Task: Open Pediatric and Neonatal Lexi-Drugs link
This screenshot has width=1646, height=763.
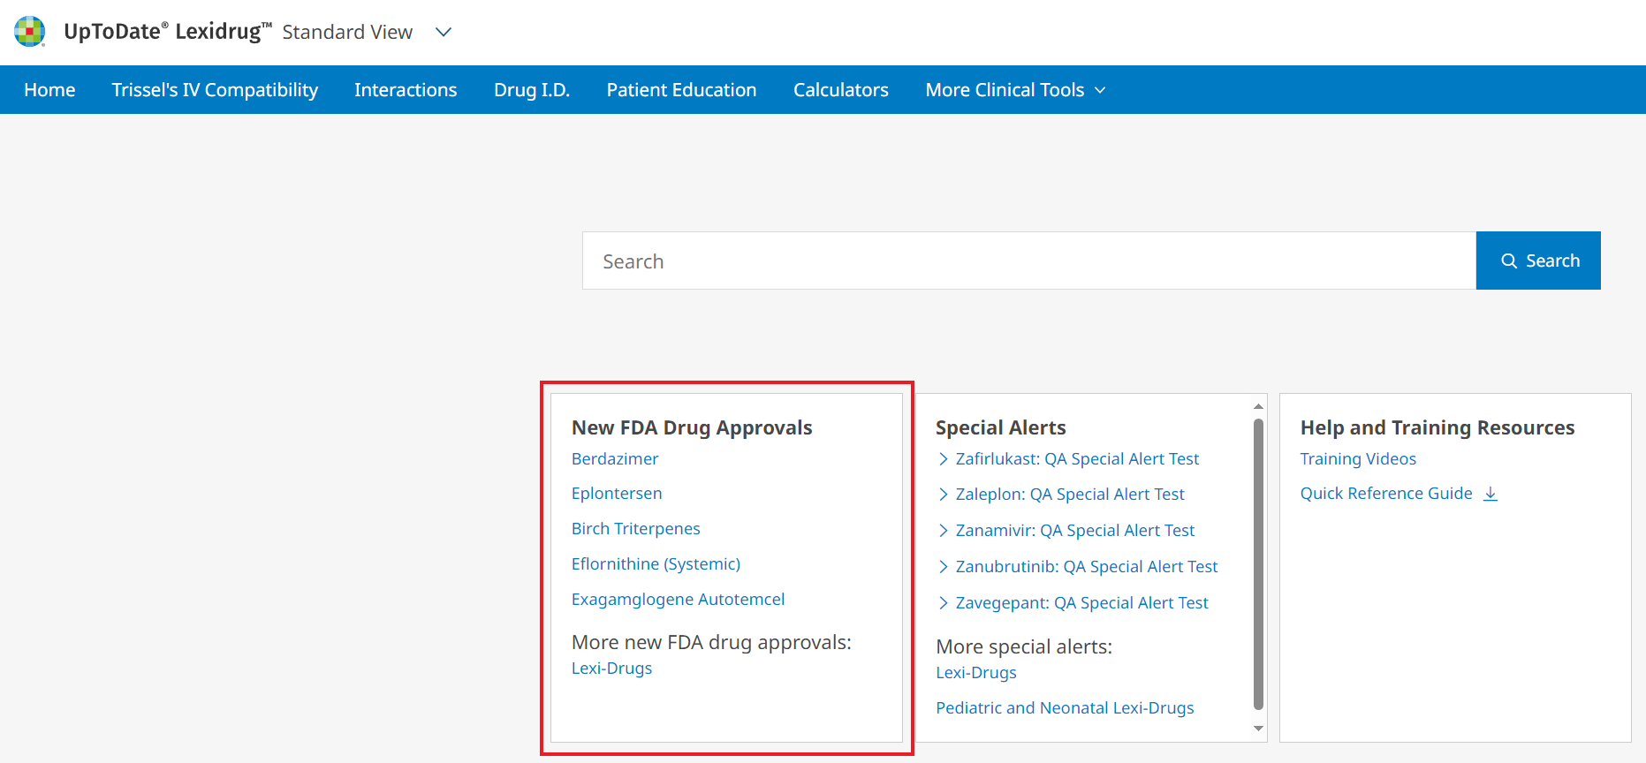Action: (1065, 708)
